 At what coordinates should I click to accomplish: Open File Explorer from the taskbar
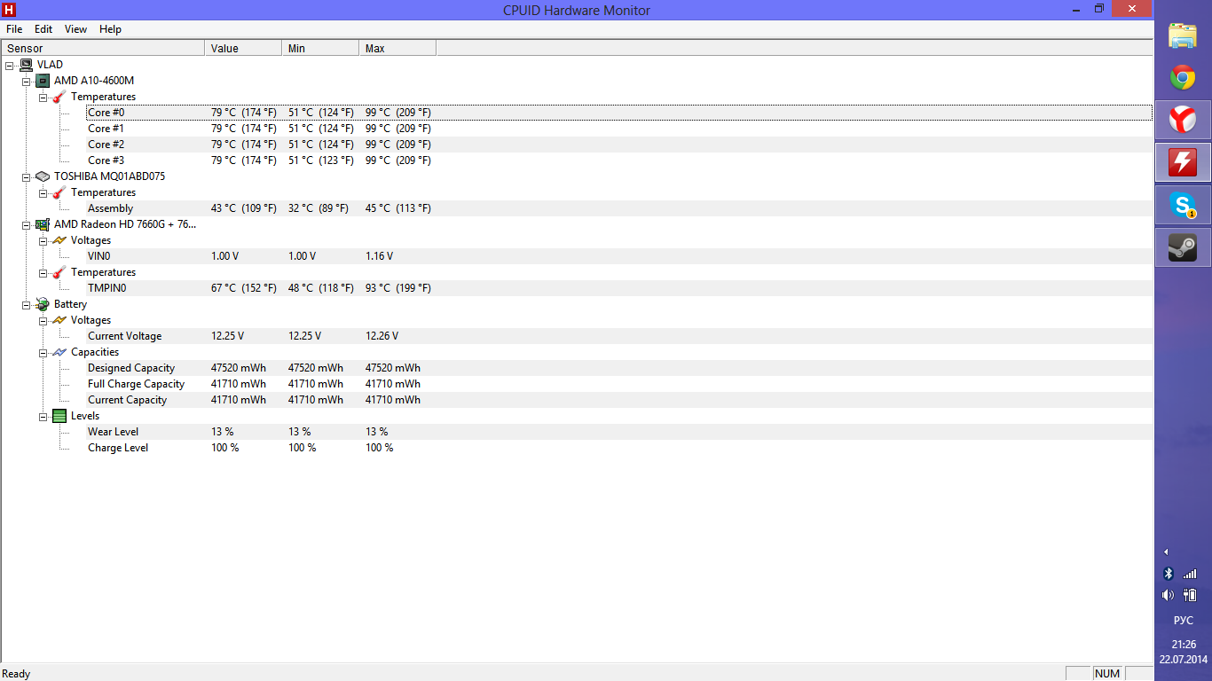[x=1183, y=36]
